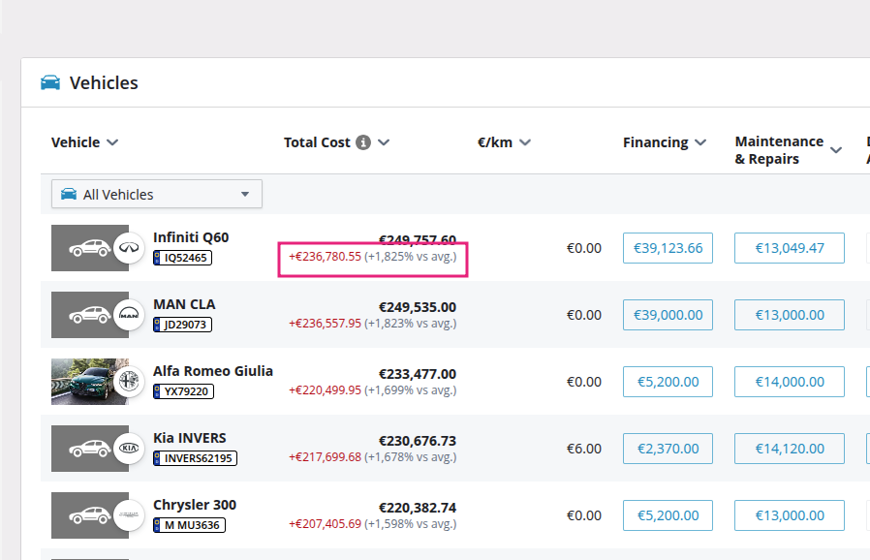Sort by Financing column chevron
870x560 pixels.
tap(700, 142)
